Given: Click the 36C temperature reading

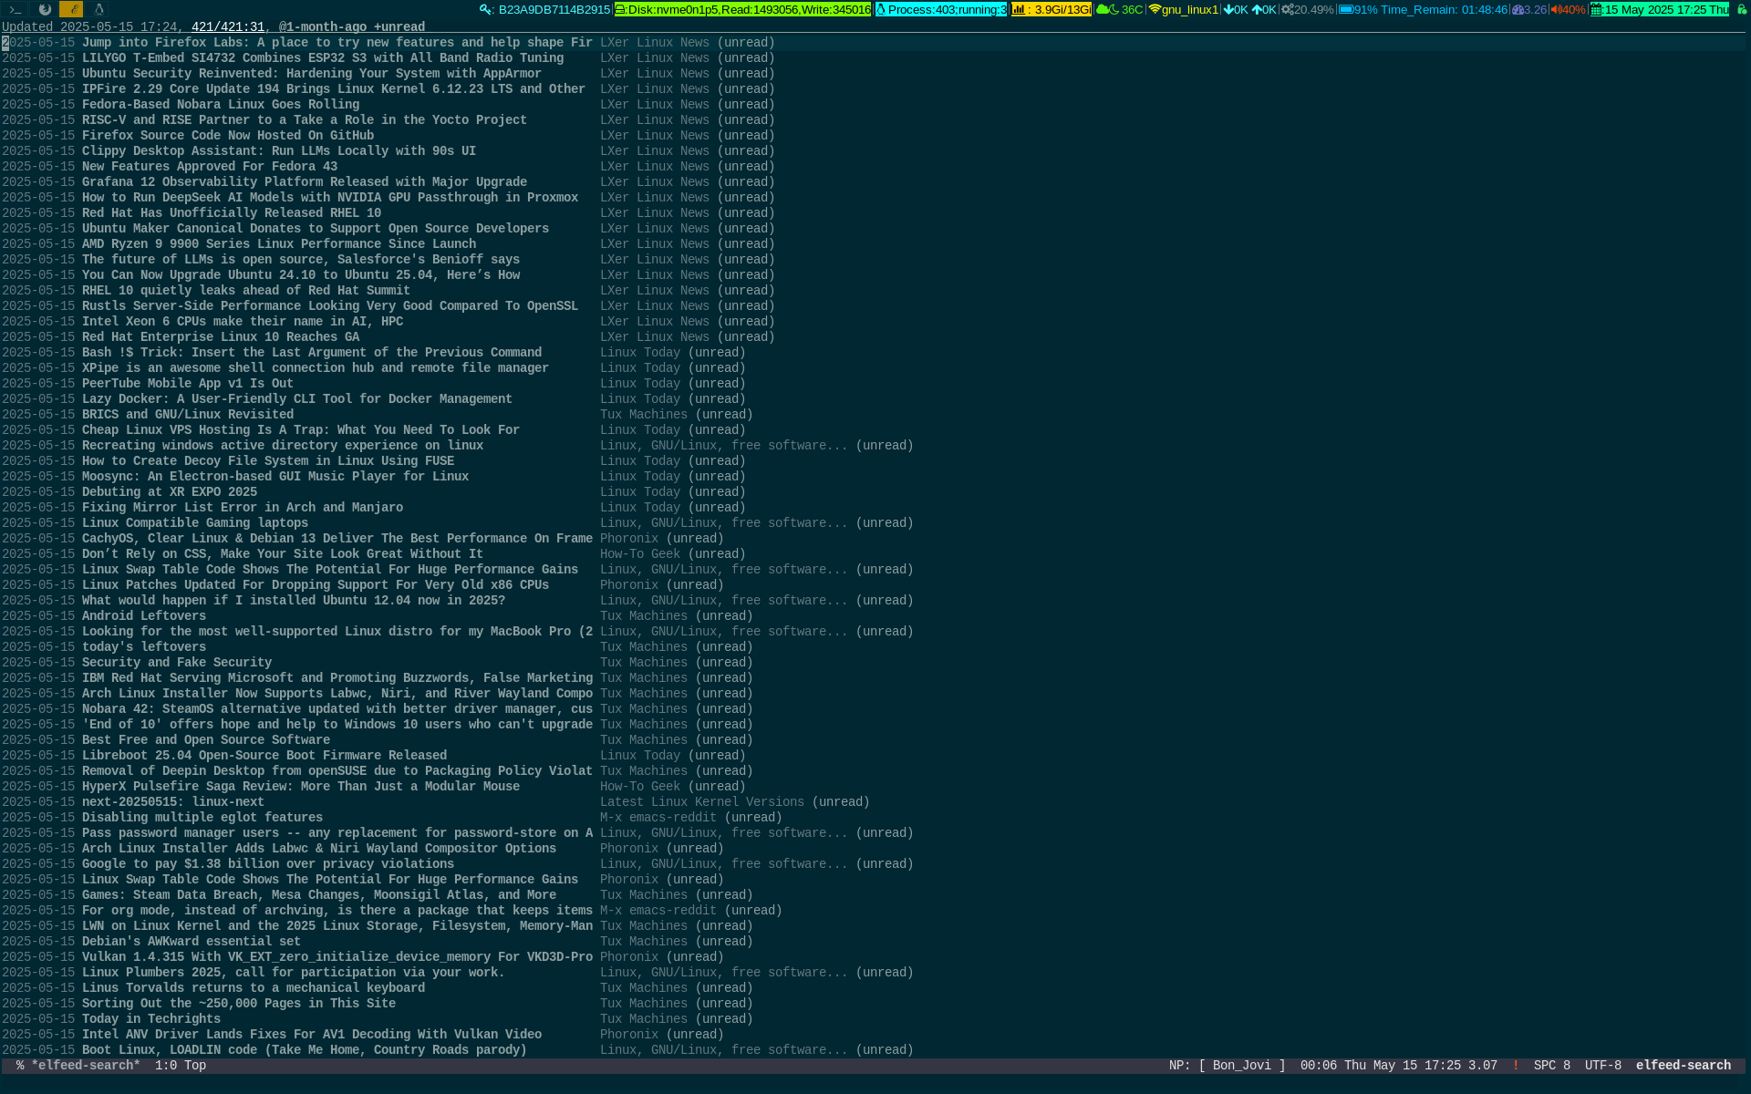Looking at the screenshot, I should click(x=1132, y=10).
